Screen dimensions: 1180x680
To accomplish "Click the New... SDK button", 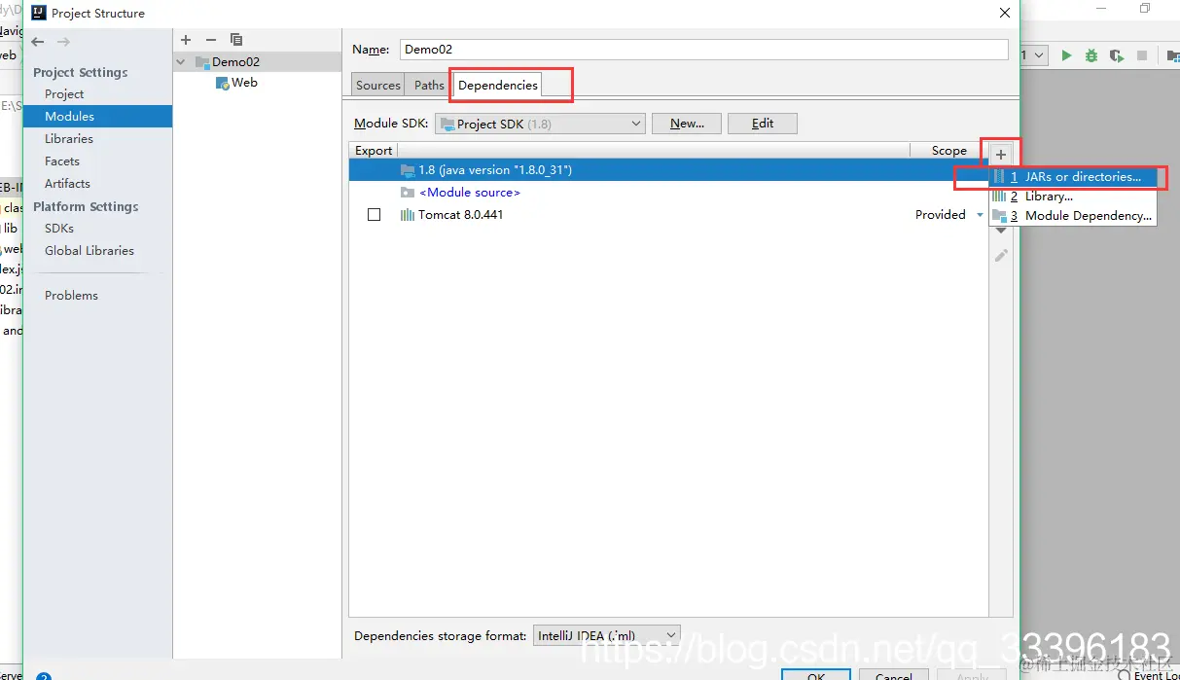I will tap(687, 124).
